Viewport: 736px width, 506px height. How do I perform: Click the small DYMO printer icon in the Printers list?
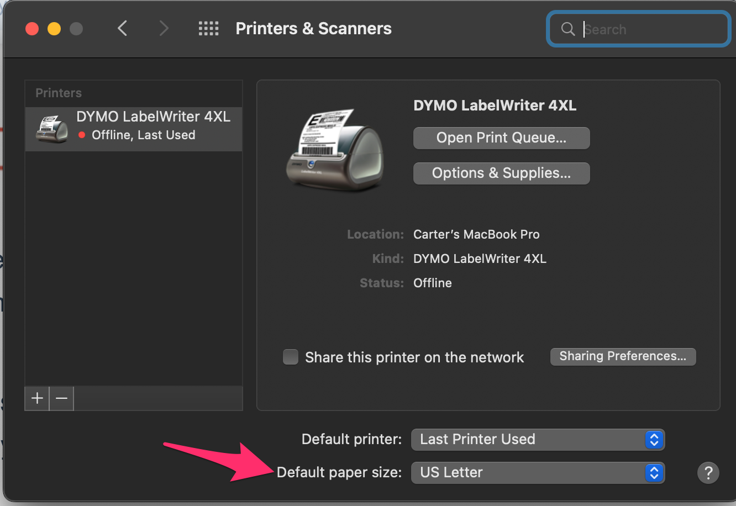click(x=52, y=129)
